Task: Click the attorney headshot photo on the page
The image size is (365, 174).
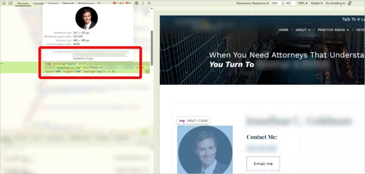Action: point(205,149)
